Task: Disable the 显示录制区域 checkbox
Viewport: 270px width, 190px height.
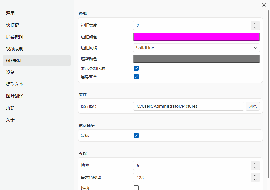Action: click(136, 68)
